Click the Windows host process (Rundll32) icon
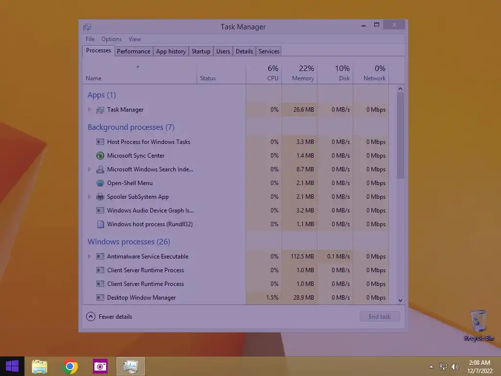This screenshot has width=501, height=376. 100,224
